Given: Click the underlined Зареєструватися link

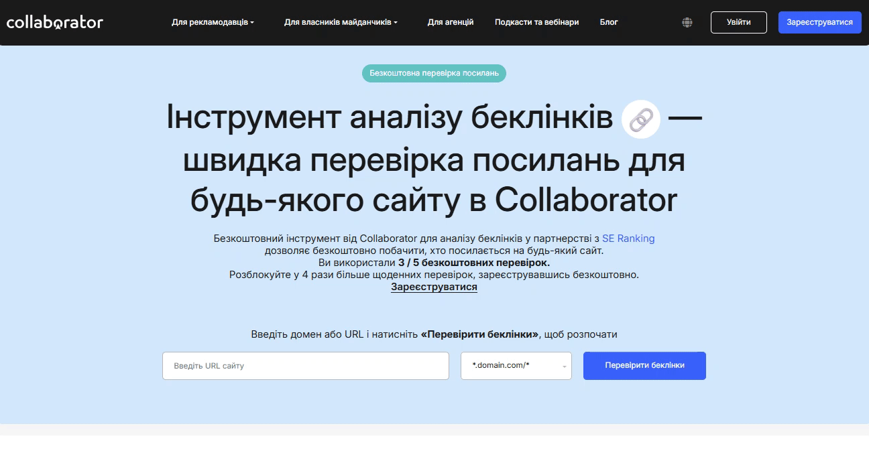Looking at the screenshot, I should coord(434,287).
